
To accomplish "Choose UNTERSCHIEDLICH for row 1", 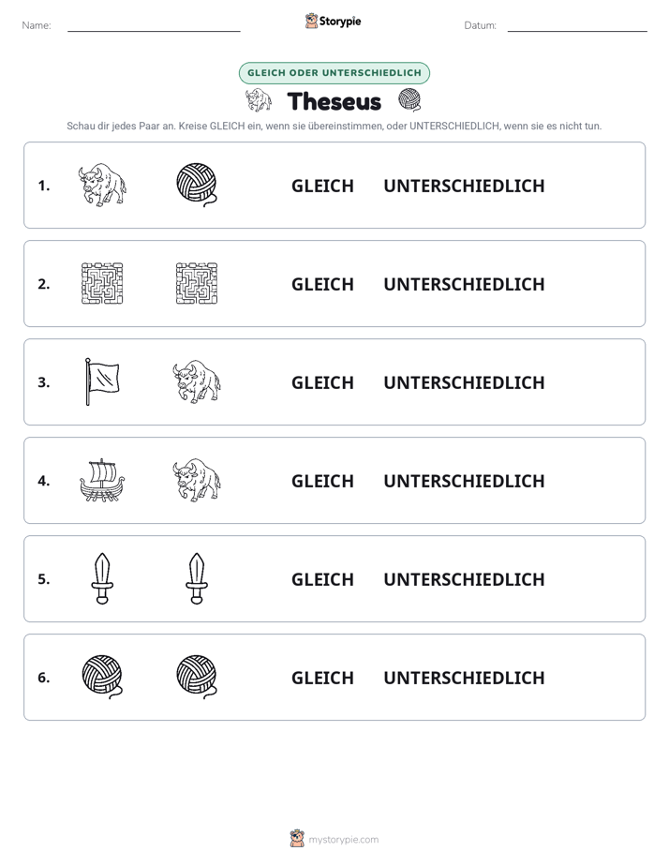I will [464, 187].
